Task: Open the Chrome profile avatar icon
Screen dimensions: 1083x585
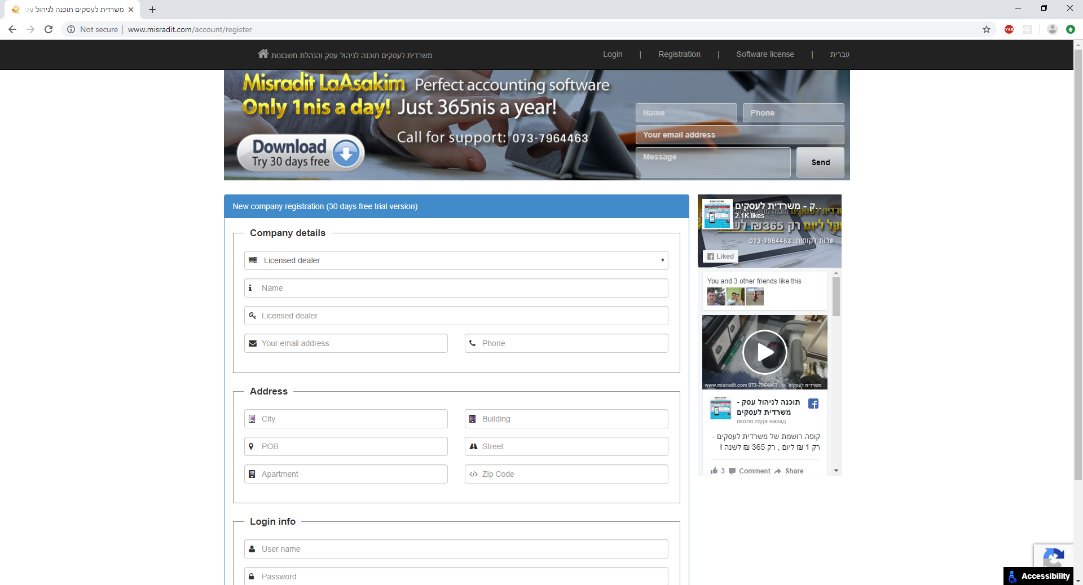Action: [x=1052, y=29]
